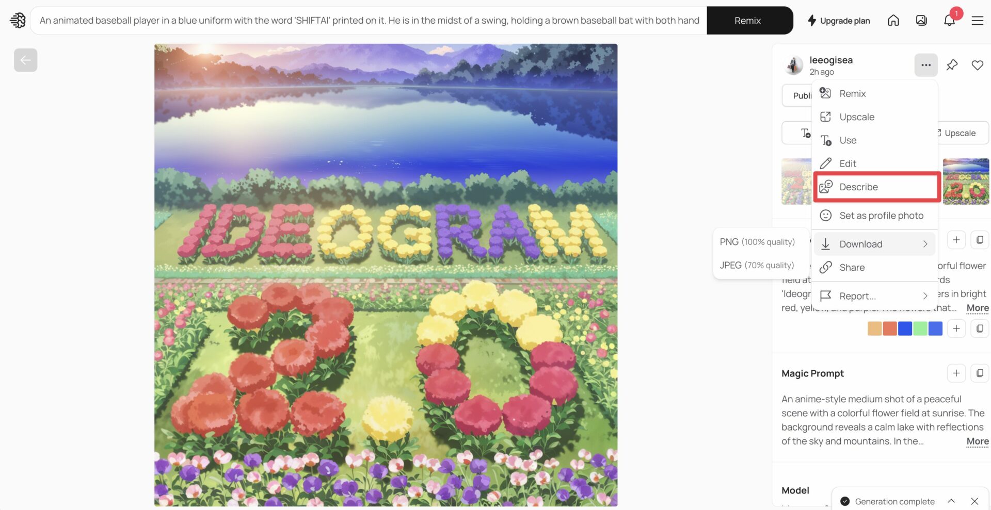The height and width of the screenshot is (510, 991).
Task: Copy the color palette
Action: click(x=980, y=328)
